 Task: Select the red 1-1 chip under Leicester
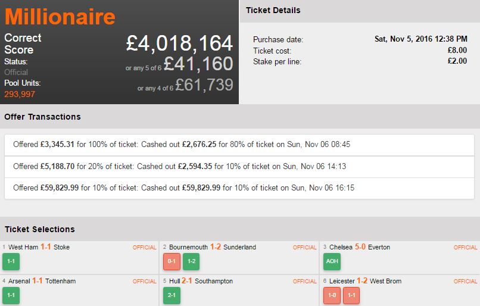click(x=351, y=295)
